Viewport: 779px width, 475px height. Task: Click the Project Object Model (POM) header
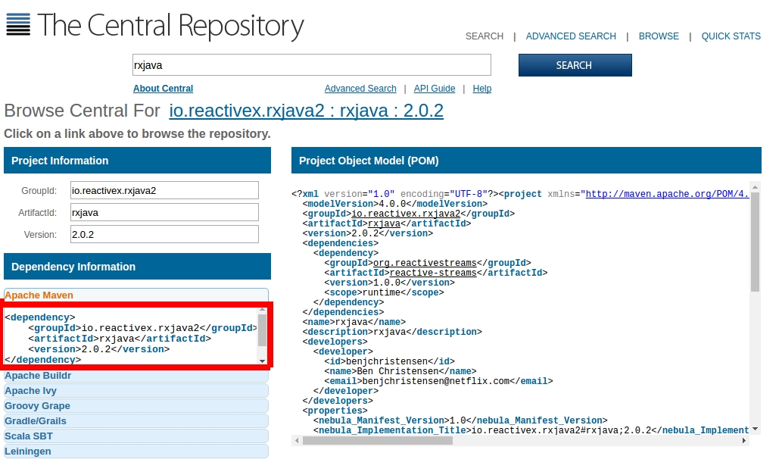[x=526, y=161]
